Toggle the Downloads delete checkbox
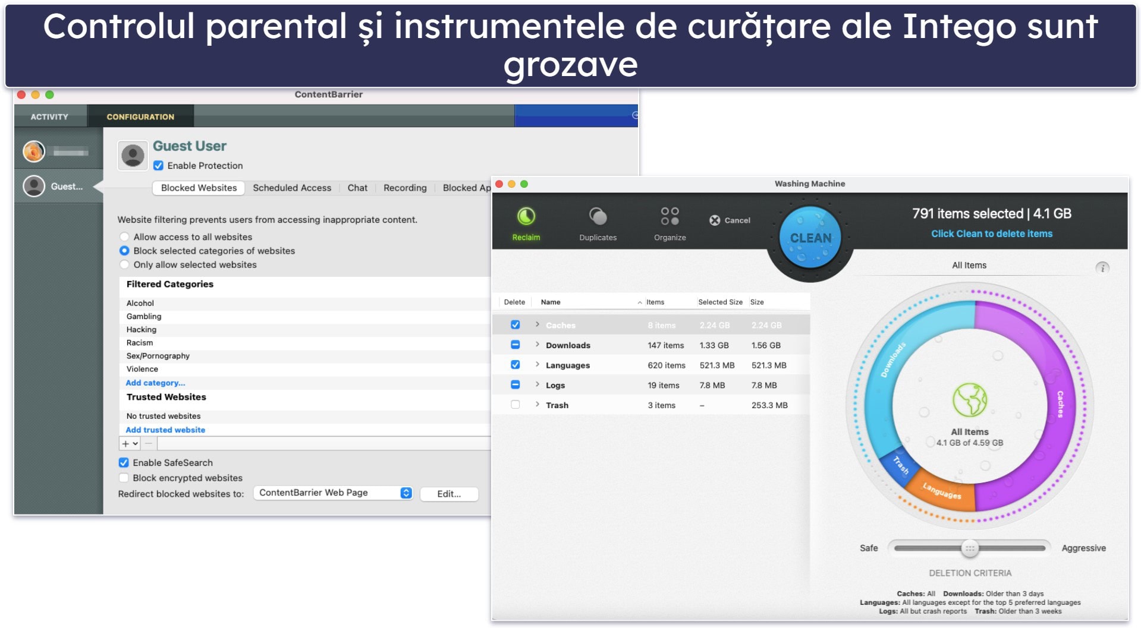This screenshot has height=628, width=1141. tap(515, 345)
